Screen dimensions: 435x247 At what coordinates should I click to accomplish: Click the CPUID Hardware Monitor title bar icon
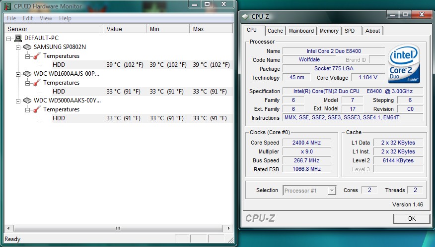[7, 6]
